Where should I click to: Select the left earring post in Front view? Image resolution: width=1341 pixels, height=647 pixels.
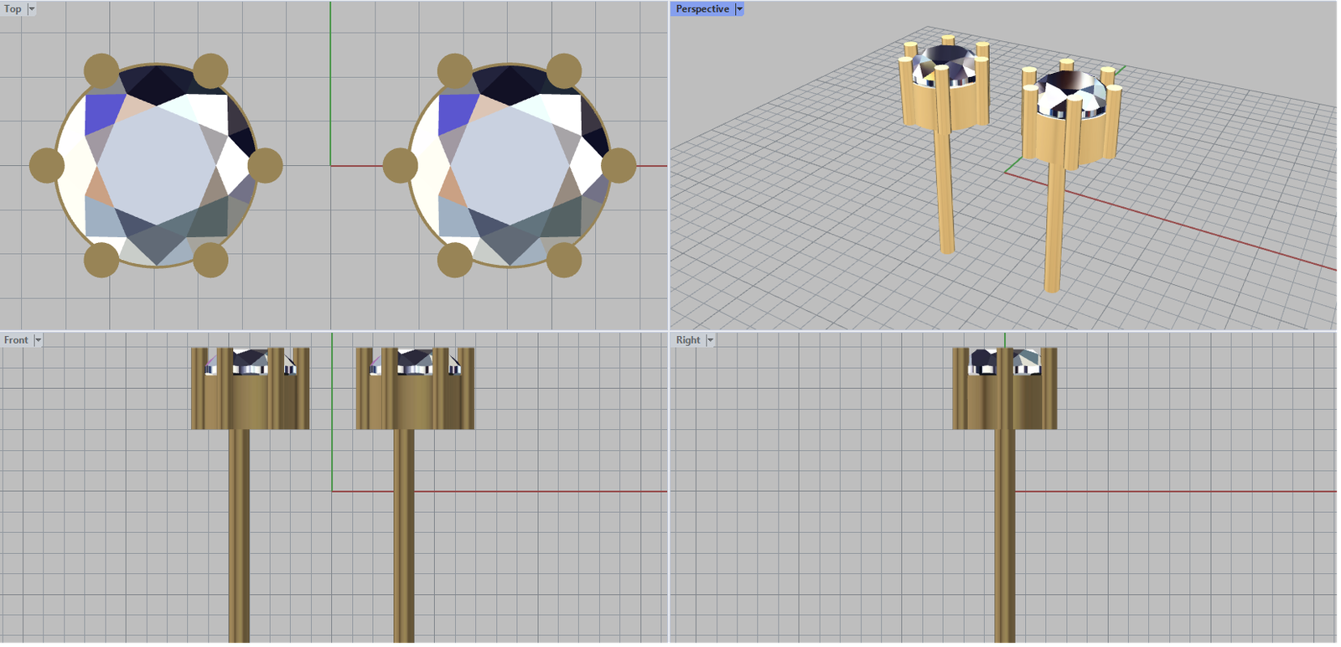click(239, 536)
